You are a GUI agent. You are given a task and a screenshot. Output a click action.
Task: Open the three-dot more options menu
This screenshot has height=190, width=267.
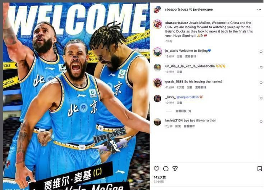click(259, 10)
